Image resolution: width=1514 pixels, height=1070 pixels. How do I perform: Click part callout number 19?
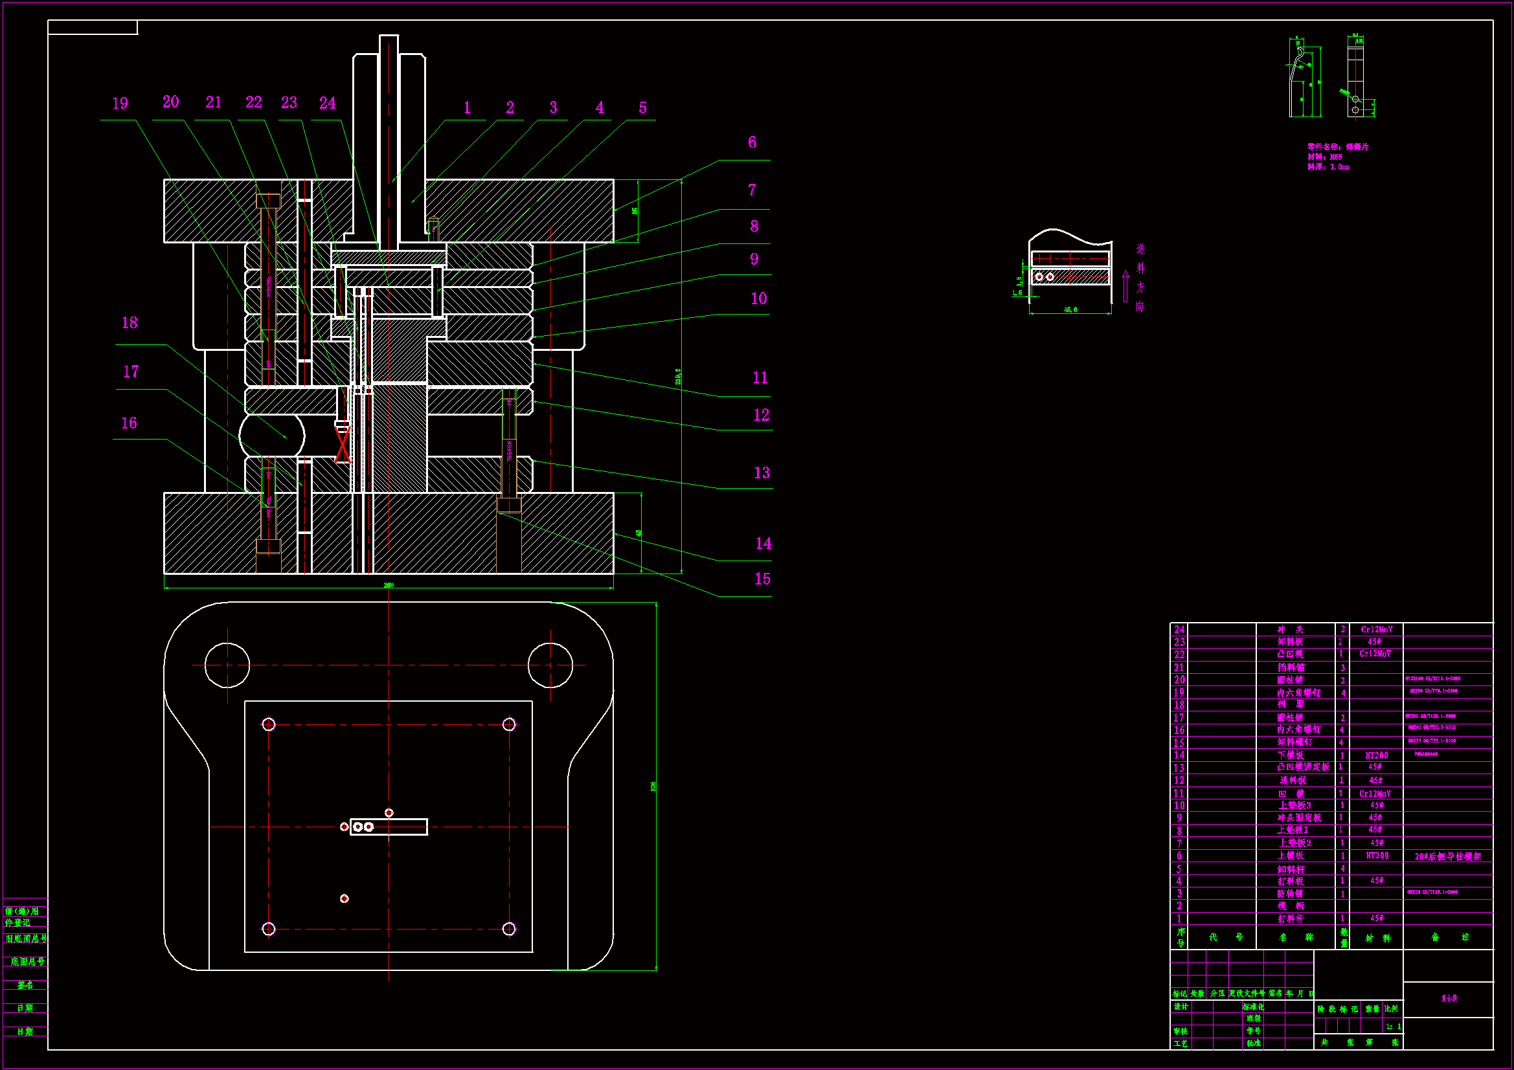point(119,104)
